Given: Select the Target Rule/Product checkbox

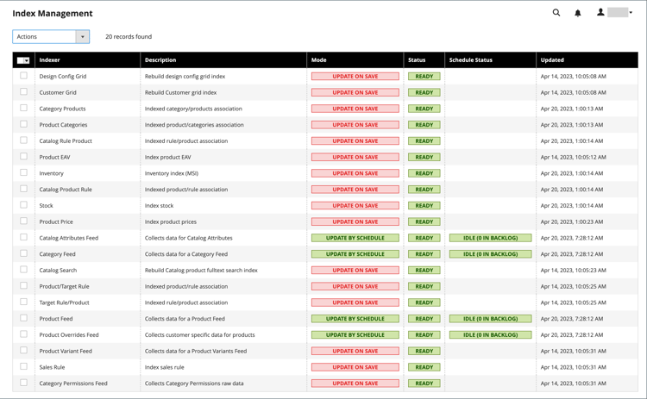Looking at the screenshot, I should tap(23, 302).
